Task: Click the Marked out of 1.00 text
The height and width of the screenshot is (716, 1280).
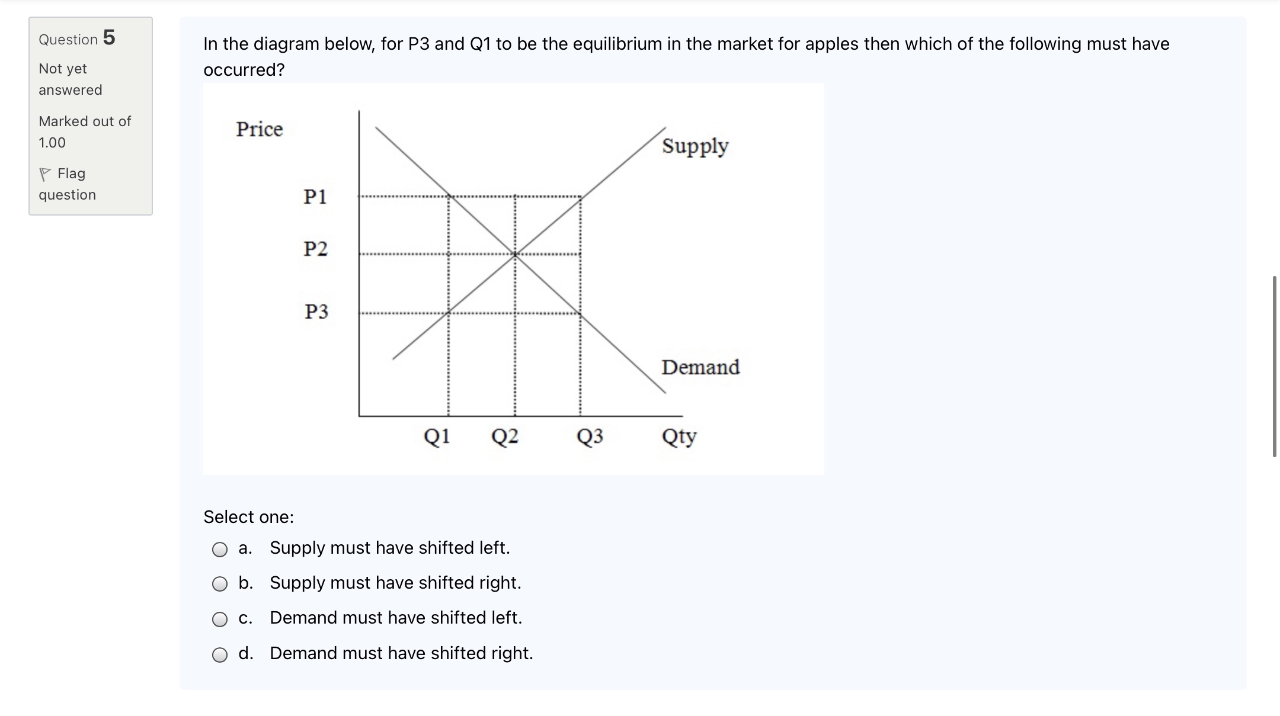Action: 84,131
